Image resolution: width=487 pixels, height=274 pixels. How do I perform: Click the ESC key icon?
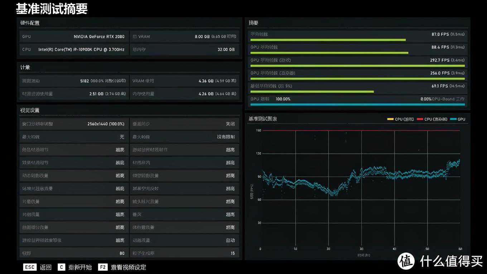(30, 267)
